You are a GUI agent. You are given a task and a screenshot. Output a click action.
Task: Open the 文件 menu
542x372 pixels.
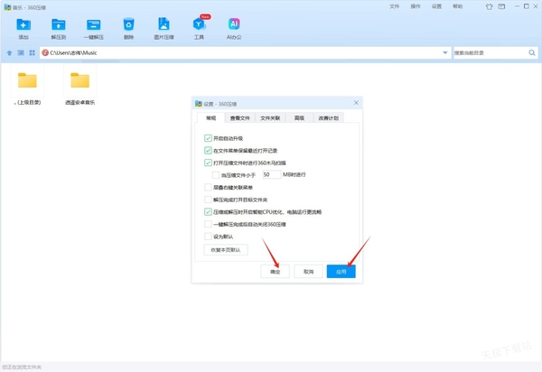(x=394, y=6)
